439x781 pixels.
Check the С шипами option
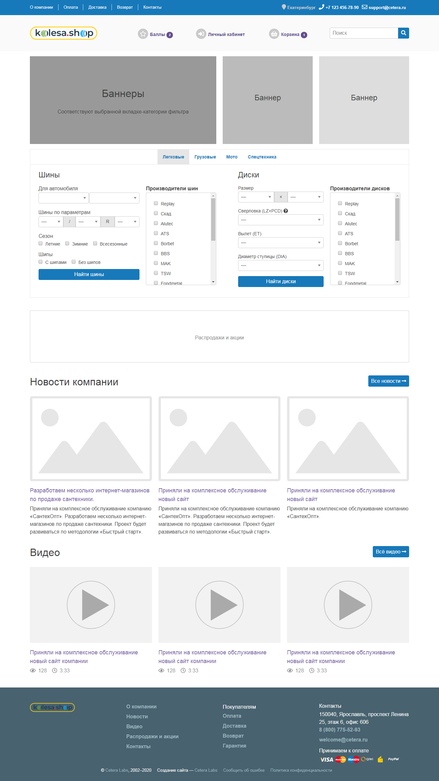tap(40, 262)
